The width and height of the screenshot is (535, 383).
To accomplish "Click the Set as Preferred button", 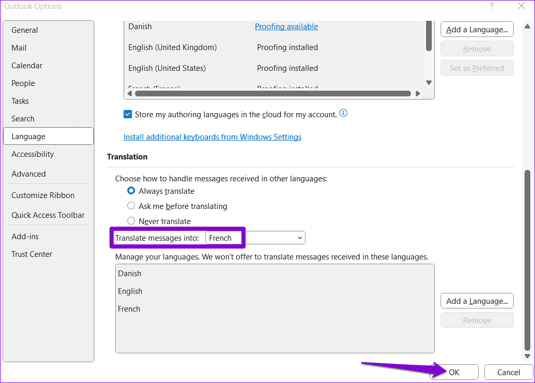I will click(x=477, y=68).
